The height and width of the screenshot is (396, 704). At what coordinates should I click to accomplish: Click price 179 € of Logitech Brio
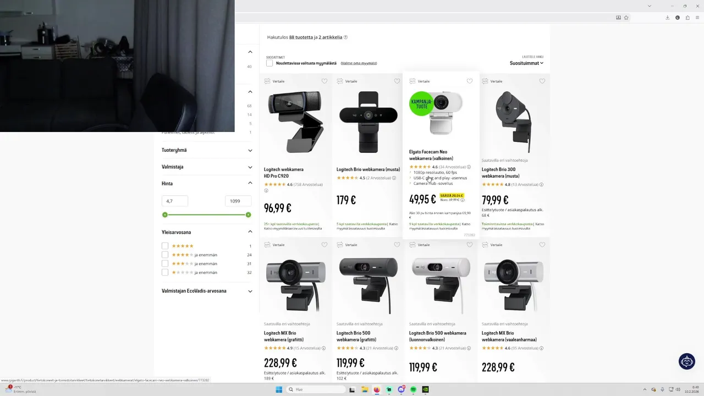click(346, 200)
